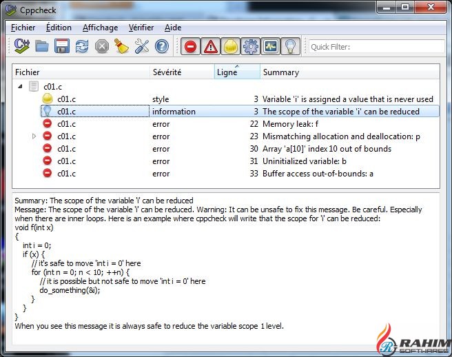This screenshot has width=452, height=357.
Task: Toggle showing warnings with the triangle icon
Action: 210,46
